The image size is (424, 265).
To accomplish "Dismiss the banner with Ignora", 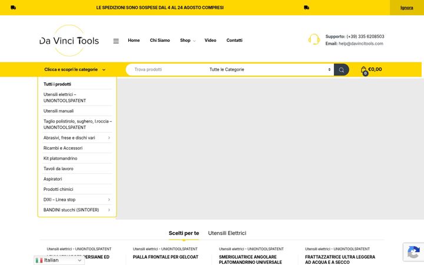I will point(407,8).
